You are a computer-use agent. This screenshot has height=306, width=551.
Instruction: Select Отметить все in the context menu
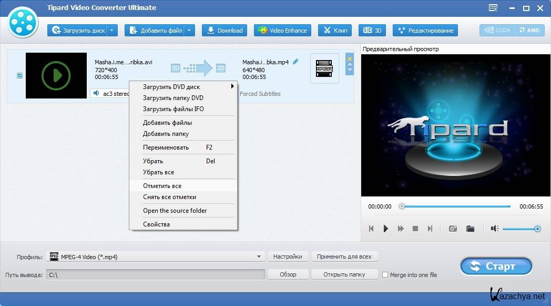162,186
